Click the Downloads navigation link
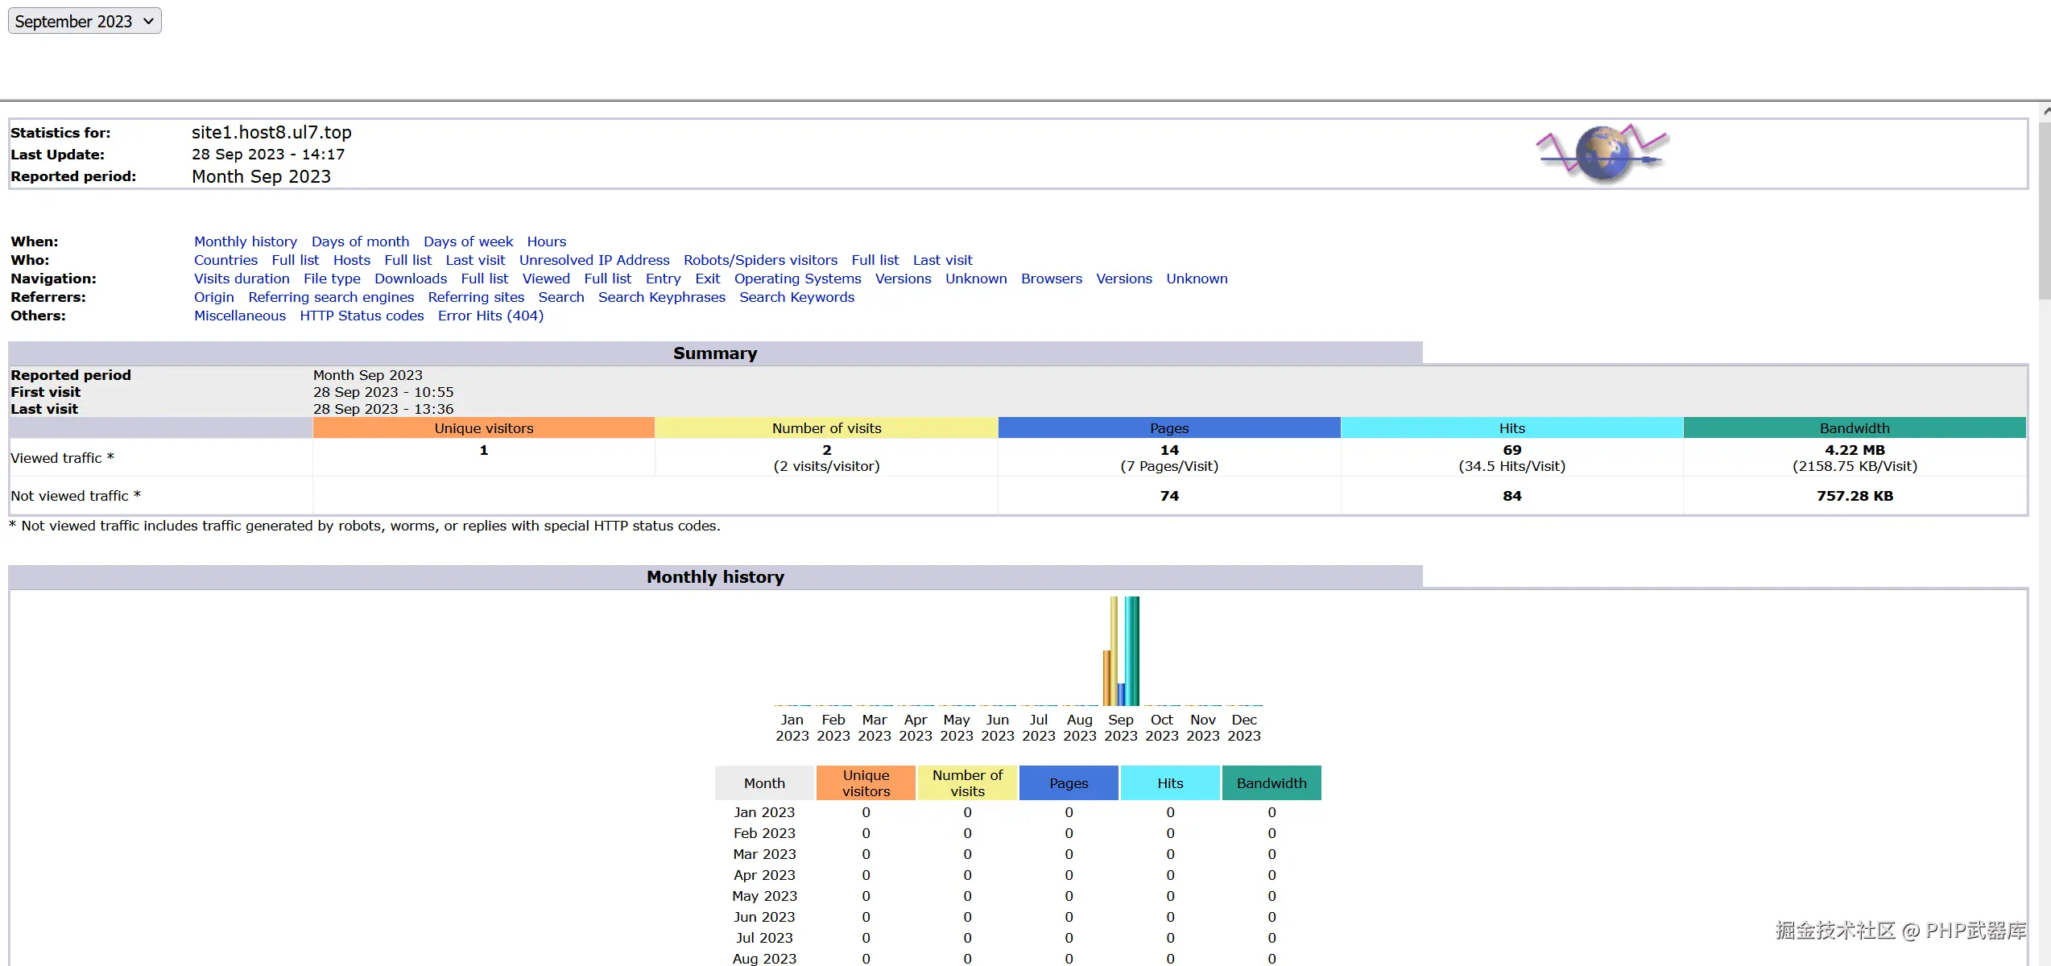The height and width of the screenshot is (966, 2051). click(x=411, y=279)
